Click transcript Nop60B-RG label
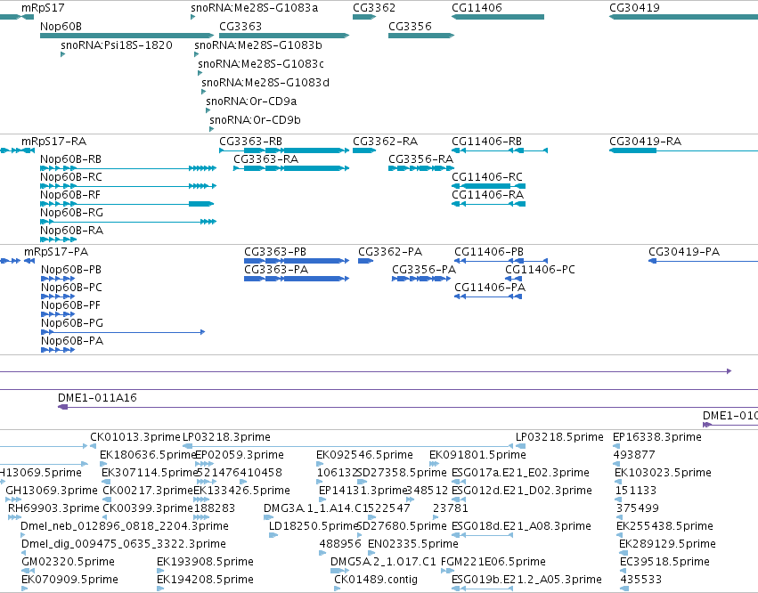Image resolution: width=758 pixels, height=593 pixels. 71,213
